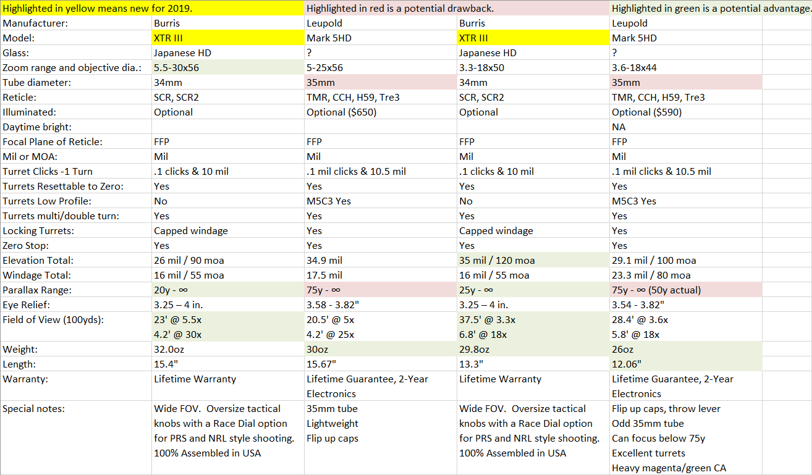812x475 pixels.
Task: Select the '12.06"' length cell
Action: click(686, 364)
